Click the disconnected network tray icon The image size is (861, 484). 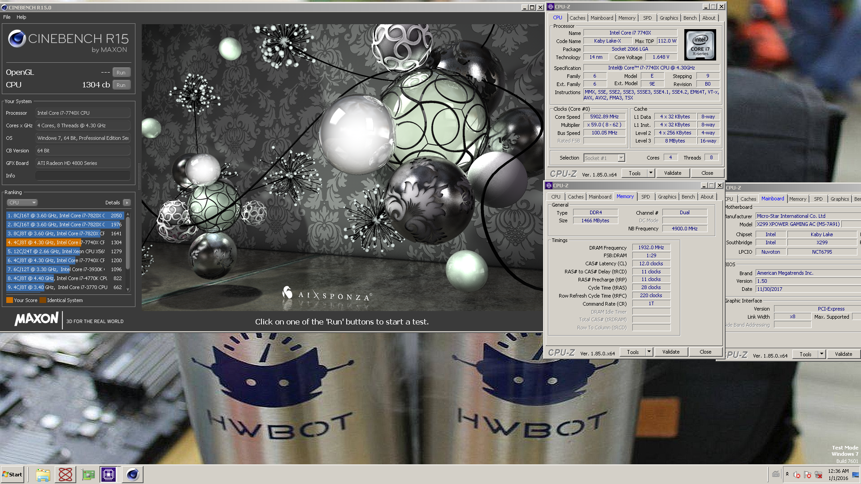[818, 475]
